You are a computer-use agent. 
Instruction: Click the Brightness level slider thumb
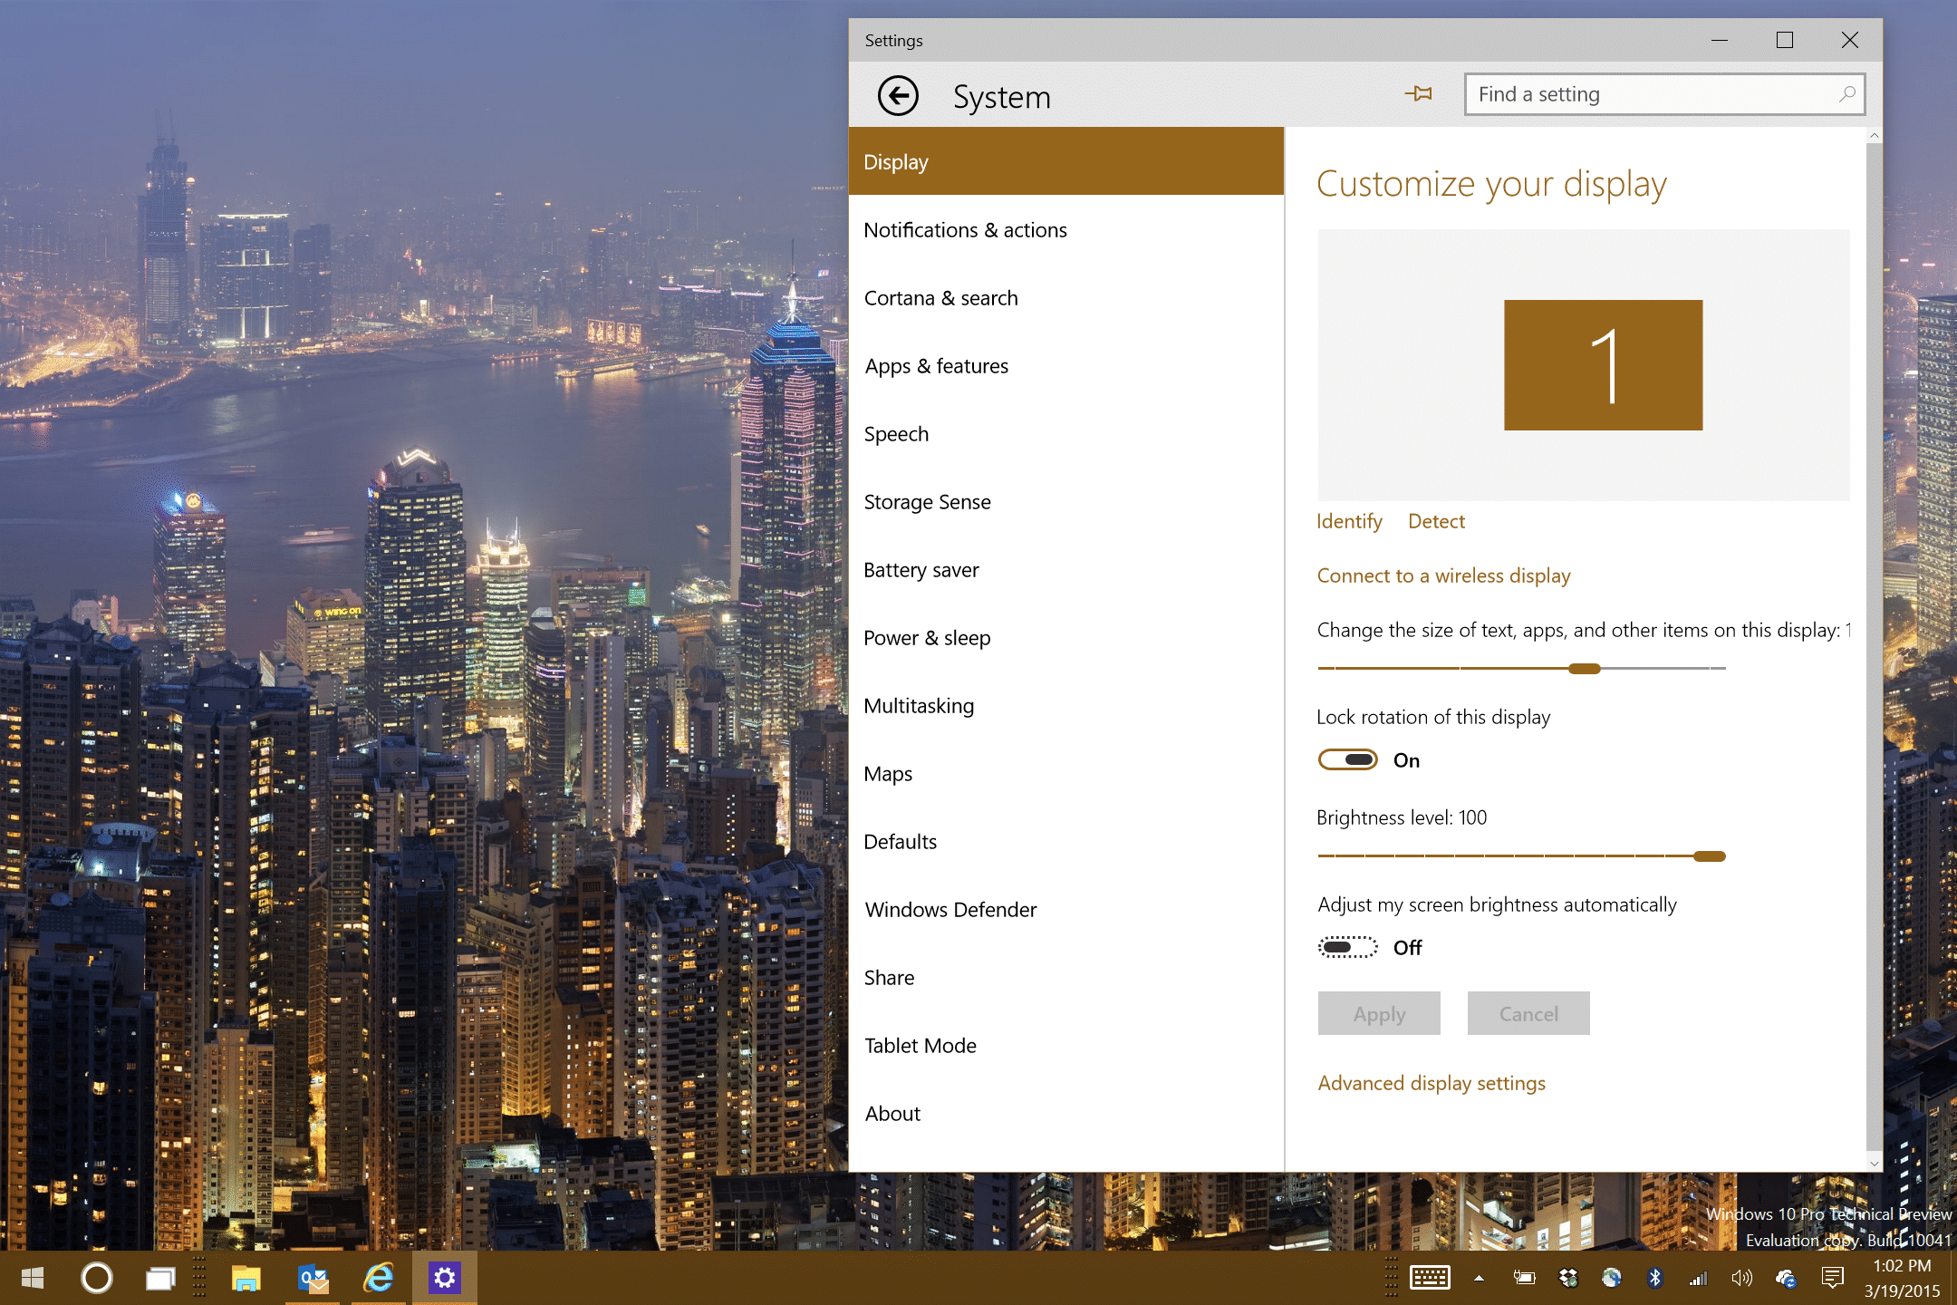(x=1710, y=856)
